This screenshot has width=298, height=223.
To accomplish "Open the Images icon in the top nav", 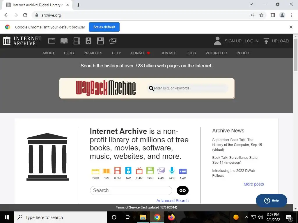I will (x=113, y=41).
